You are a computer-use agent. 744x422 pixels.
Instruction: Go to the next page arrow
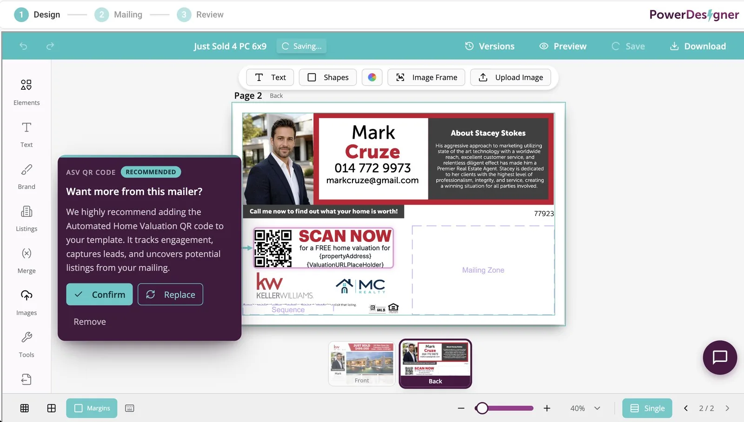pos(727,408)
